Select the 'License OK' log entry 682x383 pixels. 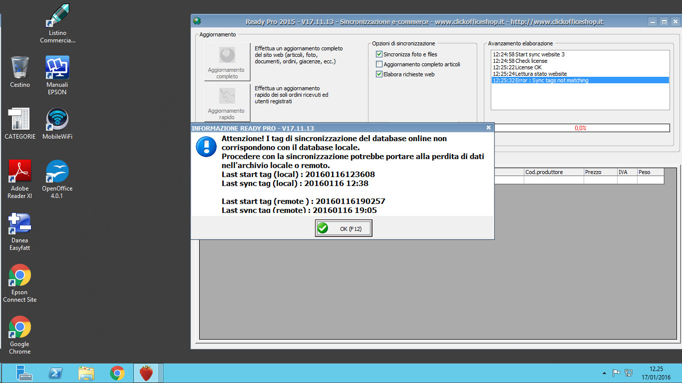pos(580,67)
